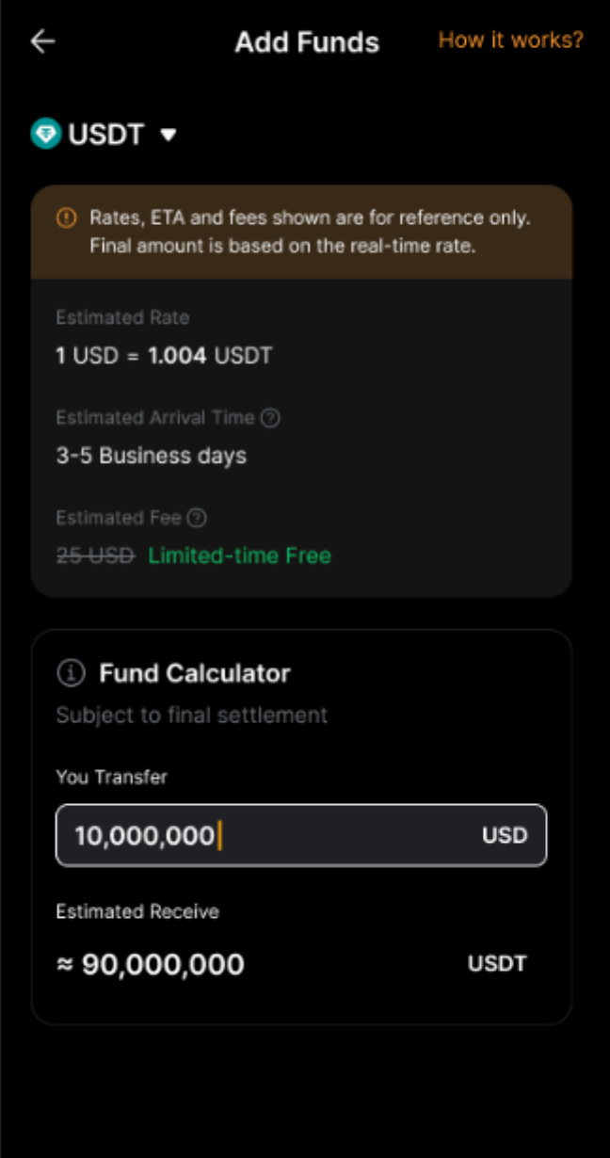
Task: Click the Fund Calculator heading
Action: pos(195,673)
